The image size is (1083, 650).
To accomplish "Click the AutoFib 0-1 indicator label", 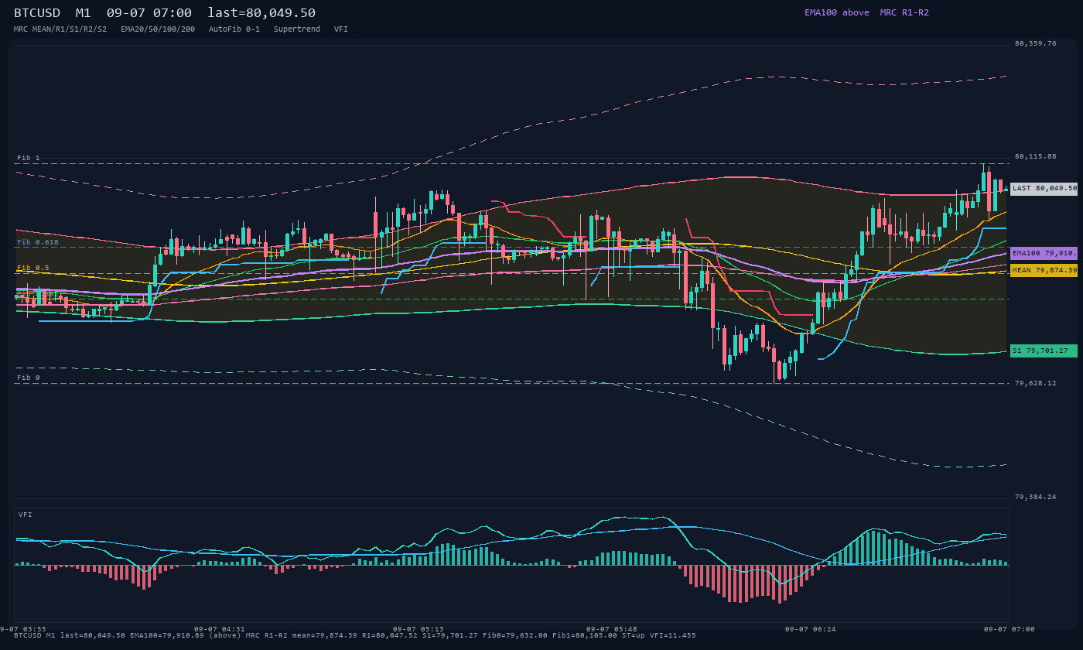I will coord(234,29).
